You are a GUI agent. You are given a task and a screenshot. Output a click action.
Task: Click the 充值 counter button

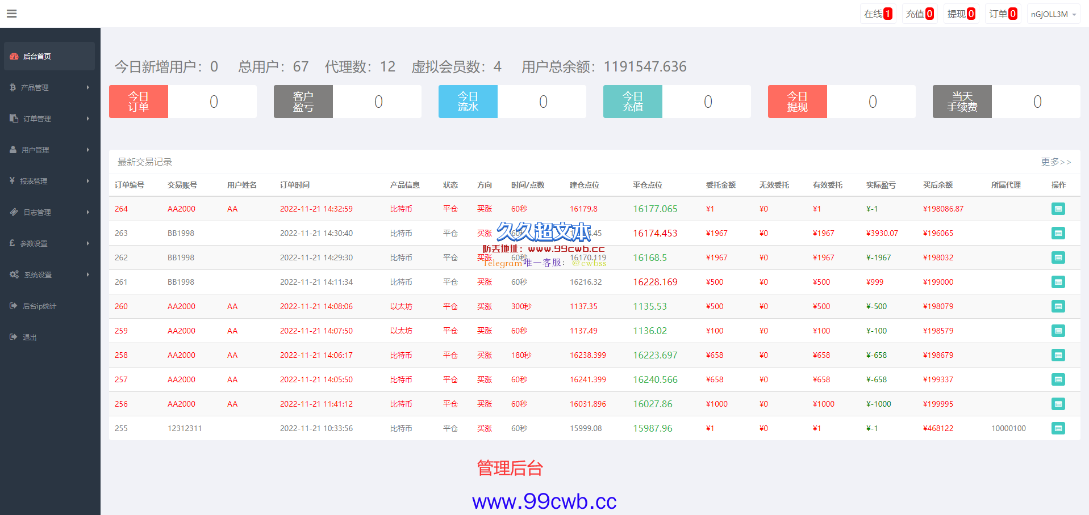[x=920, y=14]
